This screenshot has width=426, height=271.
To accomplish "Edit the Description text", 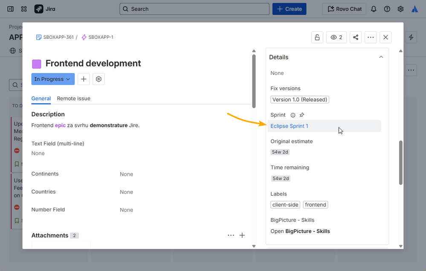I will pos(85,126).
